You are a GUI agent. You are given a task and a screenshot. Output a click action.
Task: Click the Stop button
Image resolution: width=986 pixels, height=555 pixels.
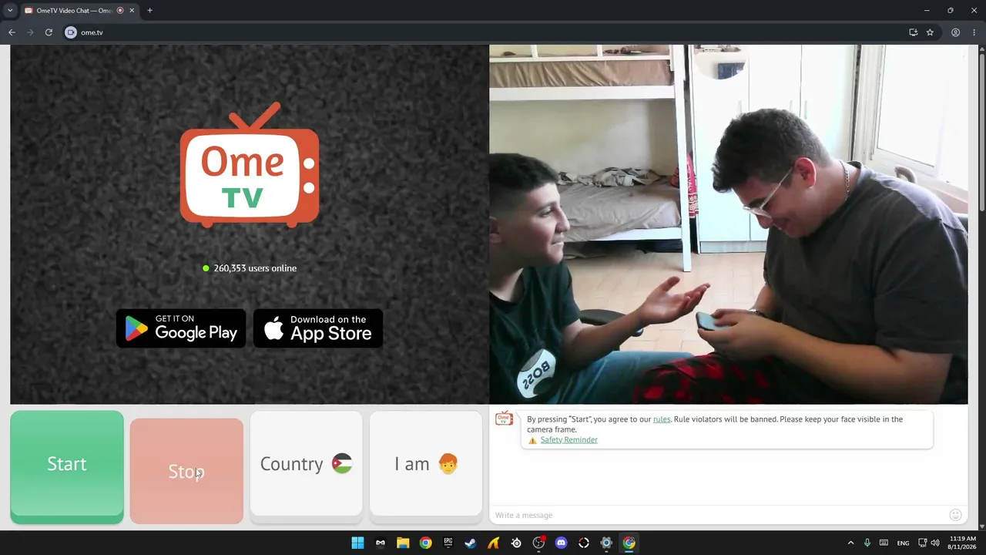coord(186,471)
